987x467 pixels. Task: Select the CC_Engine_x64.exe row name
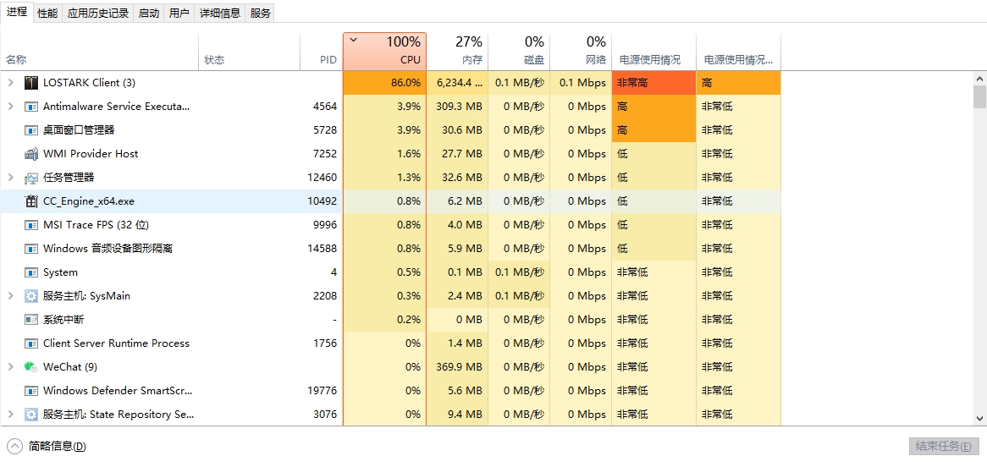(89, 201)
